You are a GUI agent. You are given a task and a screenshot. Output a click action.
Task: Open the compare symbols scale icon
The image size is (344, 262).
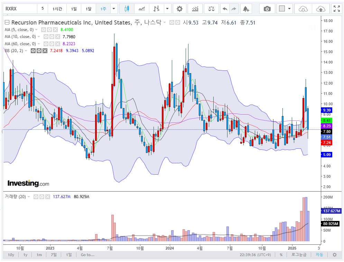click(x=211, y=9)
